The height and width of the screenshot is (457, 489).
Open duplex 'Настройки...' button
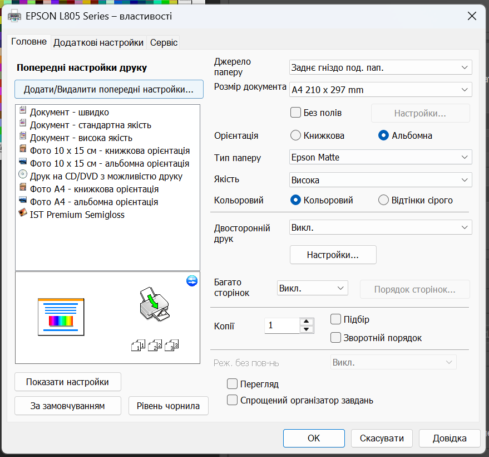(333, 255)
